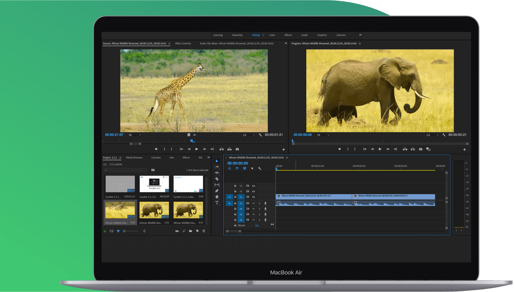The image size is (514, 292).
Task: Step forward one frame in Program monitor
Action: click(x=388, y=149)
